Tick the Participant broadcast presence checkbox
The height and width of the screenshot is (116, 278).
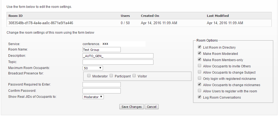(111, 76)
